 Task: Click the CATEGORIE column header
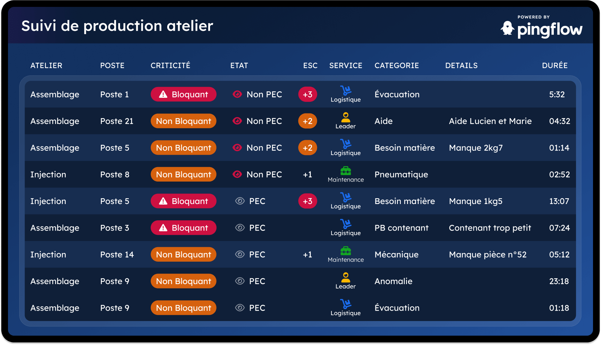397,66
